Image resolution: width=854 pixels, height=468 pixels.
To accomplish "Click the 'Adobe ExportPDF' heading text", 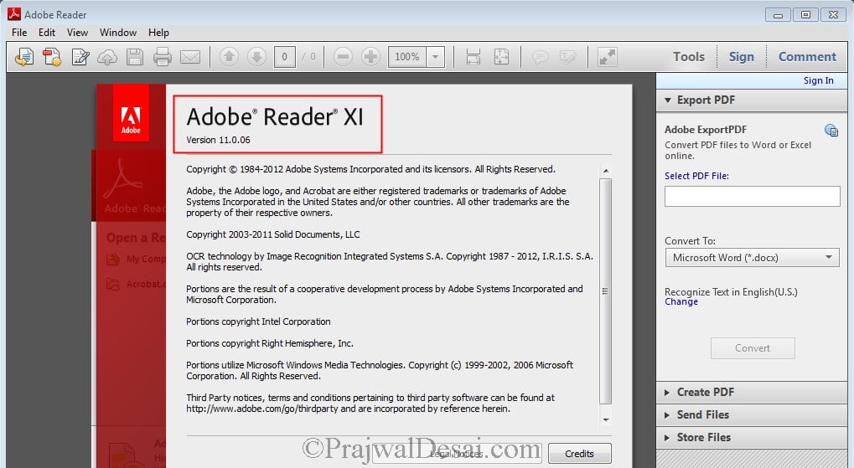I will [x=706, y=130].
